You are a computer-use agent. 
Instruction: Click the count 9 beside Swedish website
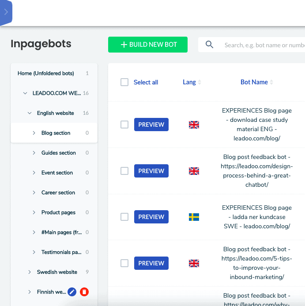[x=87, y=272]
